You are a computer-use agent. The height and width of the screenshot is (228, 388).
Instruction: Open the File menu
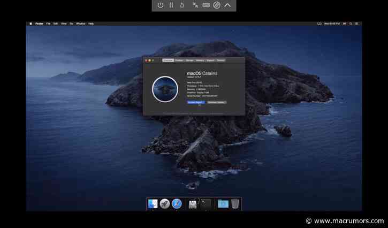[48, 24]
